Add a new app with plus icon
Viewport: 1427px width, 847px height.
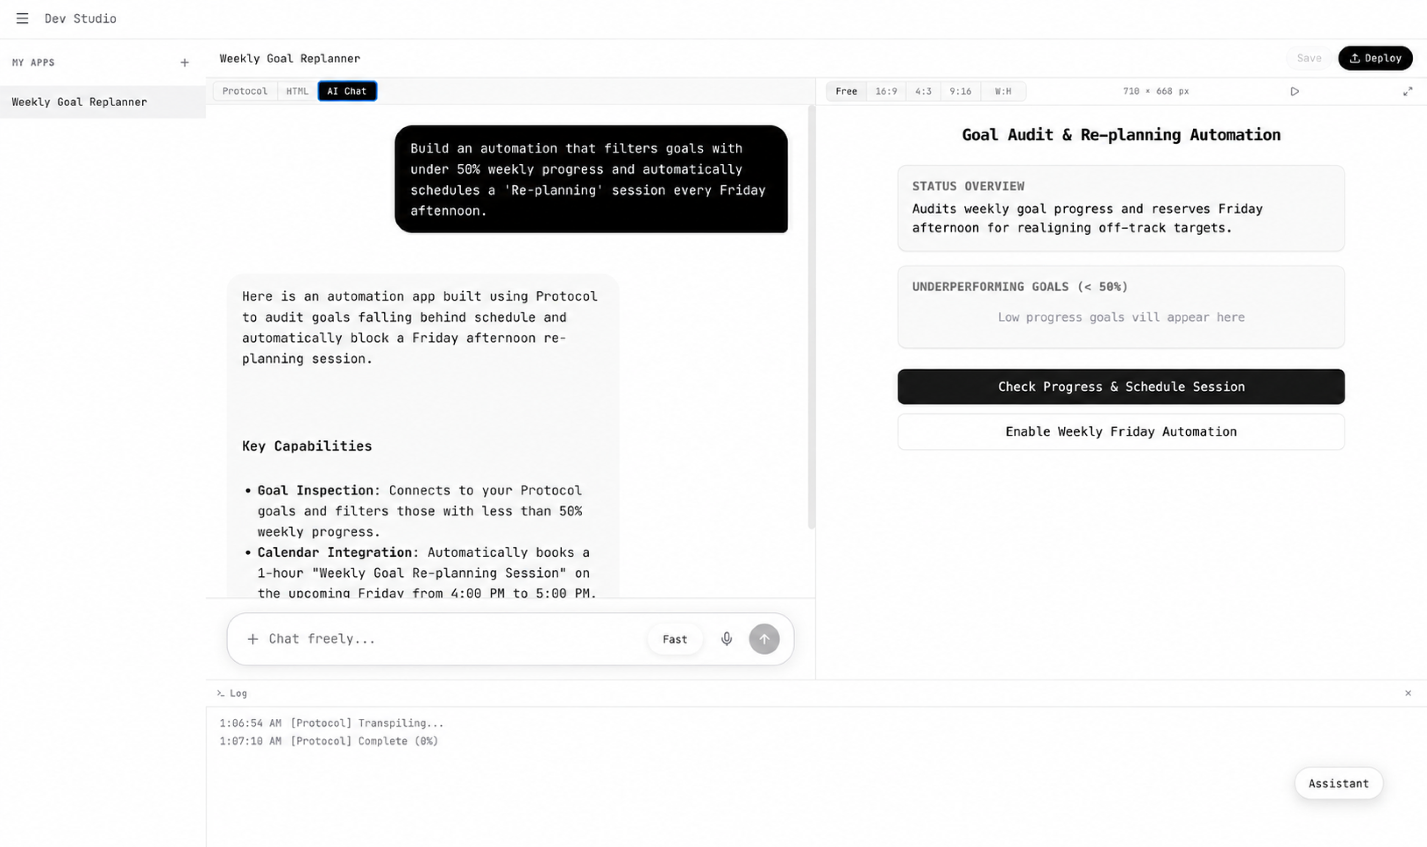point(184,63)
